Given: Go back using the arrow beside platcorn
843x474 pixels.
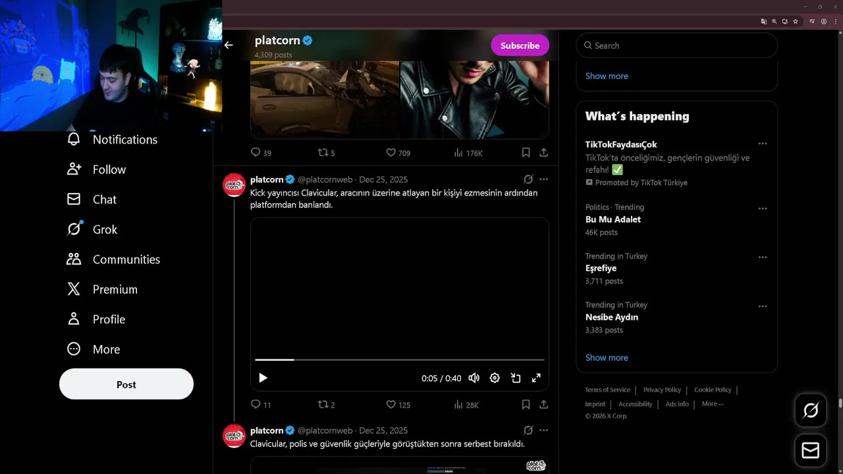Looking at the screenshot, I should (229, 45).
